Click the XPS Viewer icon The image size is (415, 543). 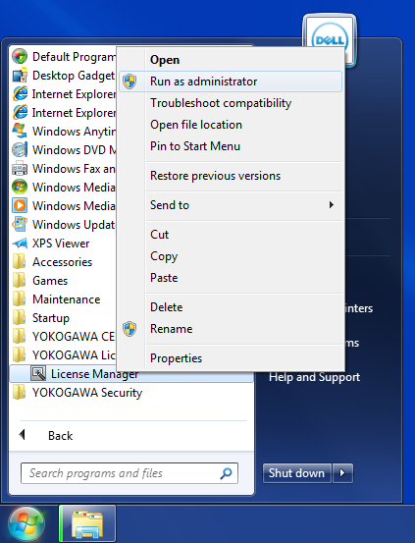coord(20,244)
